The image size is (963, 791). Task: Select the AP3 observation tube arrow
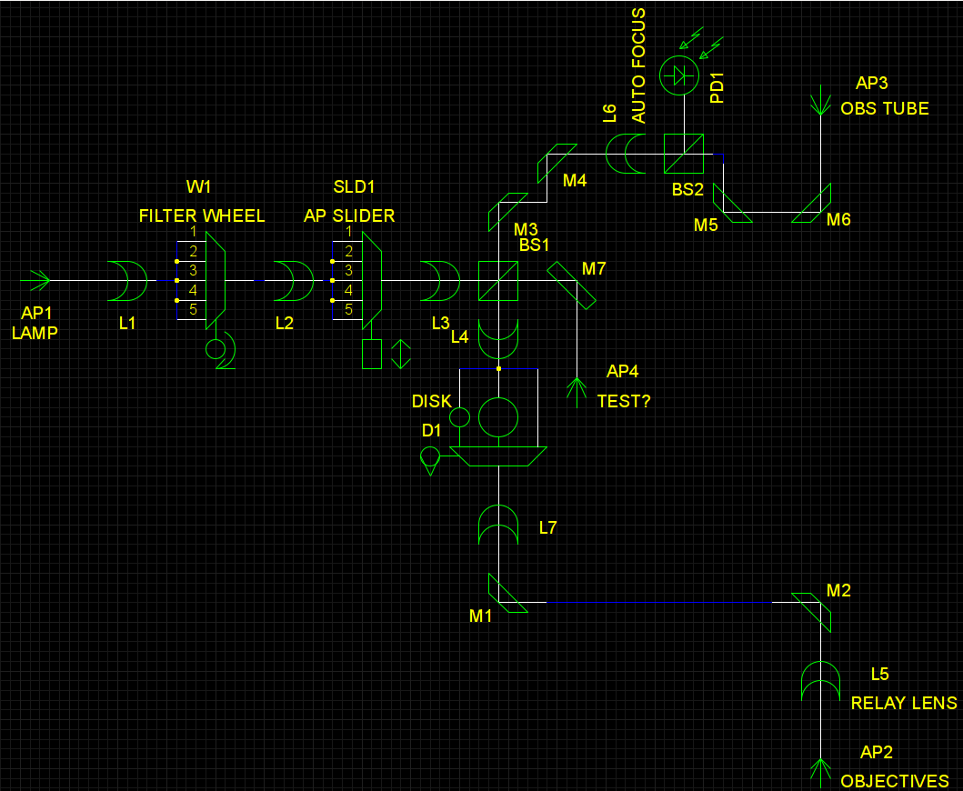click(820, 102)
